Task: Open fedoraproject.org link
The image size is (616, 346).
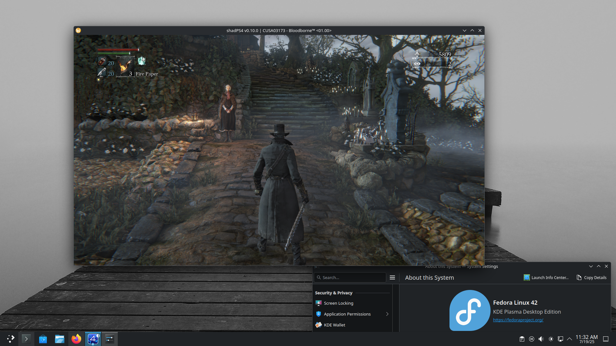Action: click(x=518, y=320)
